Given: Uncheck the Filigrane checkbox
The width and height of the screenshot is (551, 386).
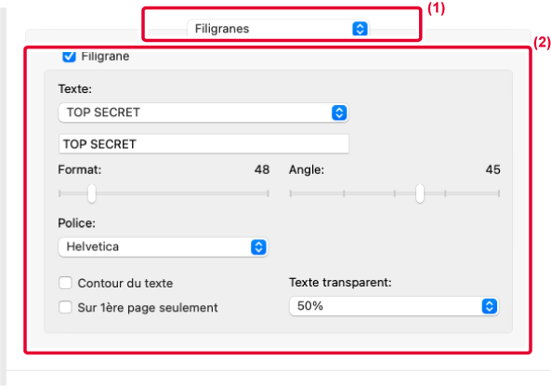Looking at the screenshot, I should pyautogui.click(x=70, y=56).
